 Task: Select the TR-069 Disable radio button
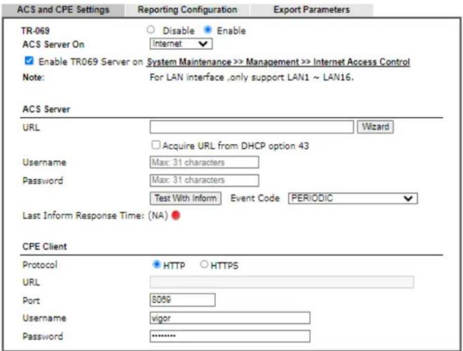[x=151, y=30]
